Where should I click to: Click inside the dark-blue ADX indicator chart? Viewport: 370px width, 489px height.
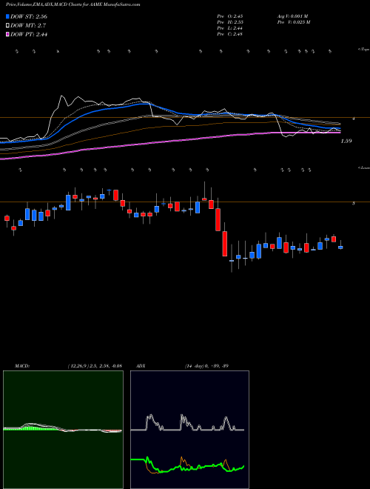tap(189, 430)
